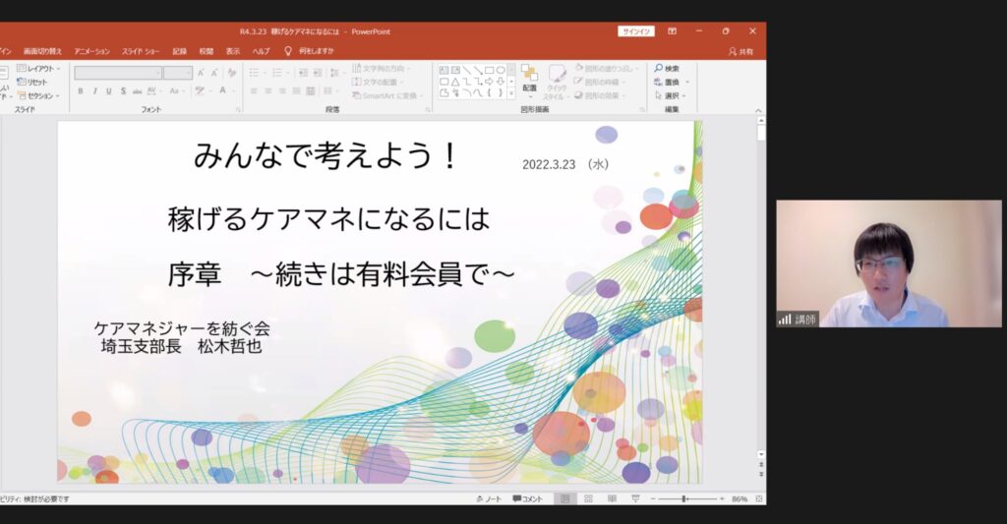This screenshot has height=524, width=1007.
Task: Toggle Bold formatting in the Font group
Action: click(x=82, y=91)
